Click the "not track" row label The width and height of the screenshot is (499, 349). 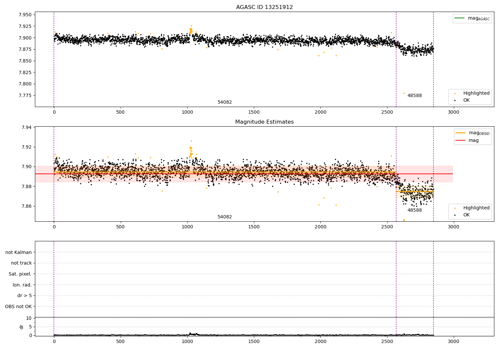21,263
